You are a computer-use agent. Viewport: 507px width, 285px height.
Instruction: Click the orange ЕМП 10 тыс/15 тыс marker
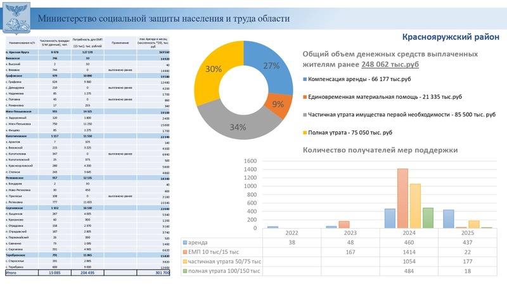click(185, 252)
